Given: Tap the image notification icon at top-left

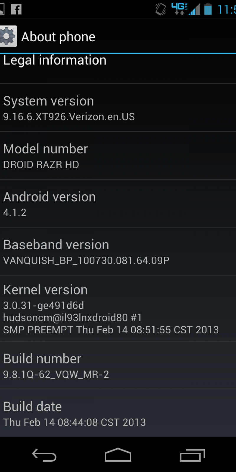Looking at the screenshot, I should coord(2,9).
